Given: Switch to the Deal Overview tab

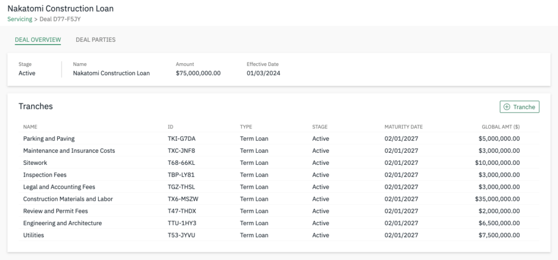Looking at the screenshot, I should click(38, 40).
